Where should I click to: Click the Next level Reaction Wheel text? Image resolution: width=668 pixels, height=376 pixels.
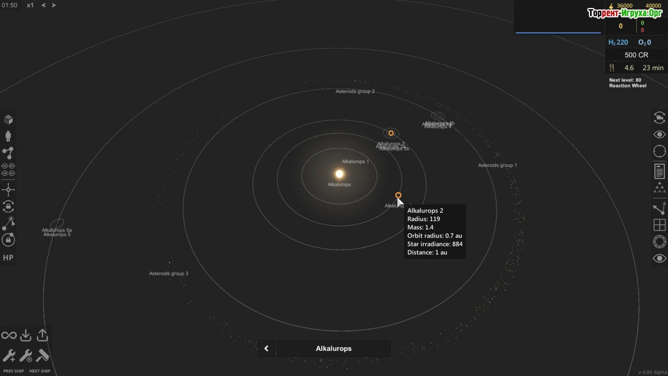[x=628, y=83]
